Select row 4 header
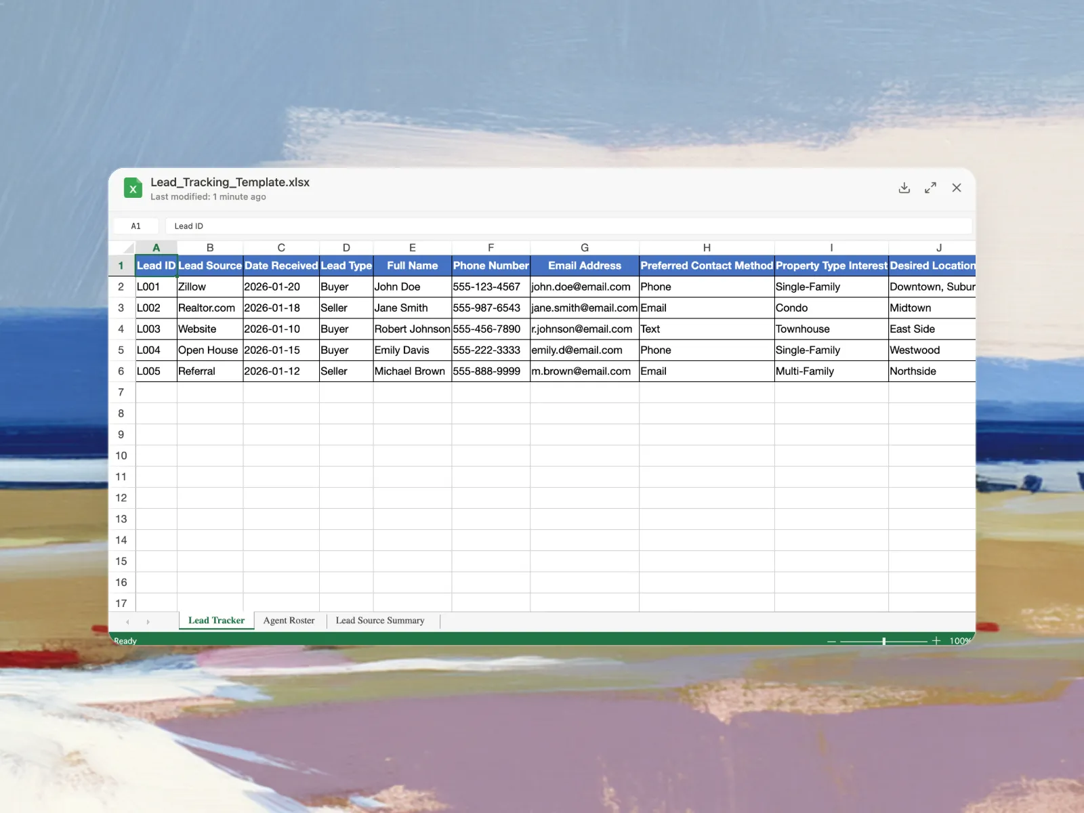The image size is (1084, 813). [121, 329]
